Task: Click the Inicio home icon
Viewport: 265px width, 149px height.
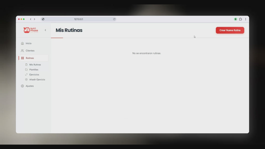Action: (x=22, y=43)
